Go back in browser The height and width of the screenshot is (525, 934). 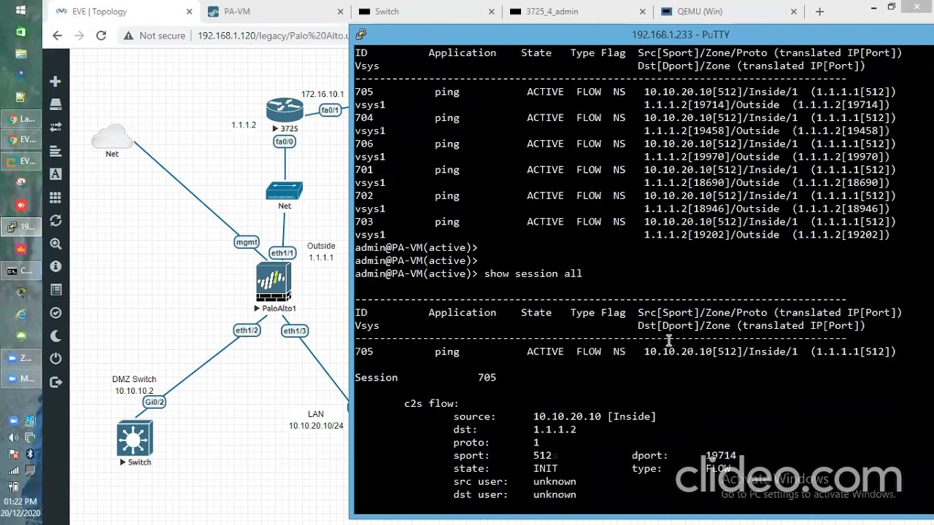58,36
